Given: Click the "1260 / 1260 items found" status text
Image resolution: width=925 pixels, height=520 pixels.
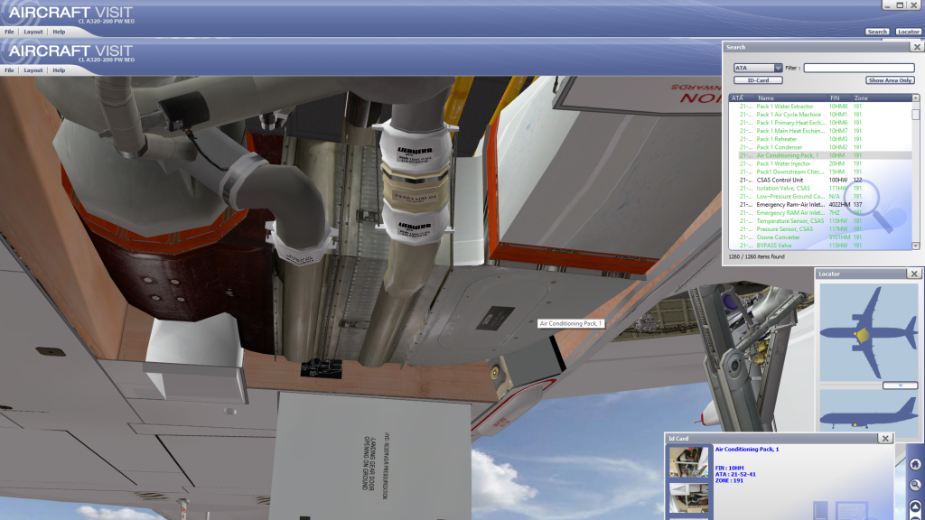Looking at the screenshot, I should (x=756, y=257).
